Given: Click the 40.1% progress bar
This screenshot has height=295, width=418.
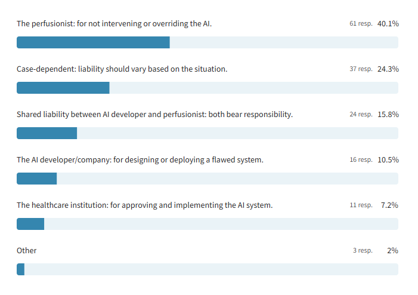Looking at the screenshot, I should [x=207, y=42].
